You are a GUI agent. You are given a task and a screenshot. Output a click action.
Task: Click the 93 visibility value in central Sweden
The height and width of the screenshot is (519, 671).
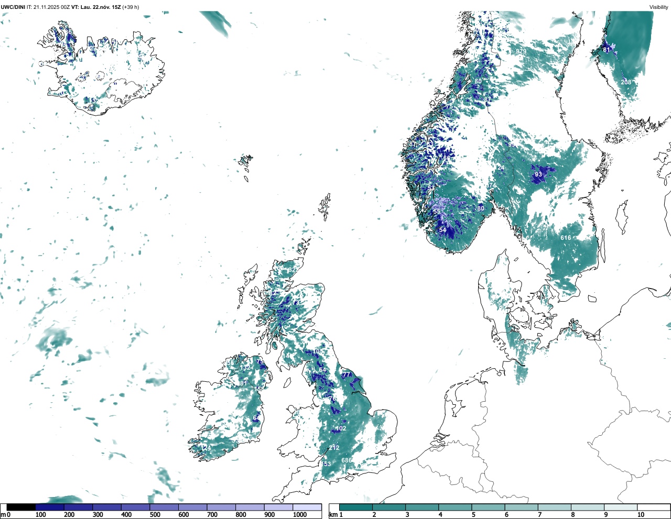(x=538, y=174)
